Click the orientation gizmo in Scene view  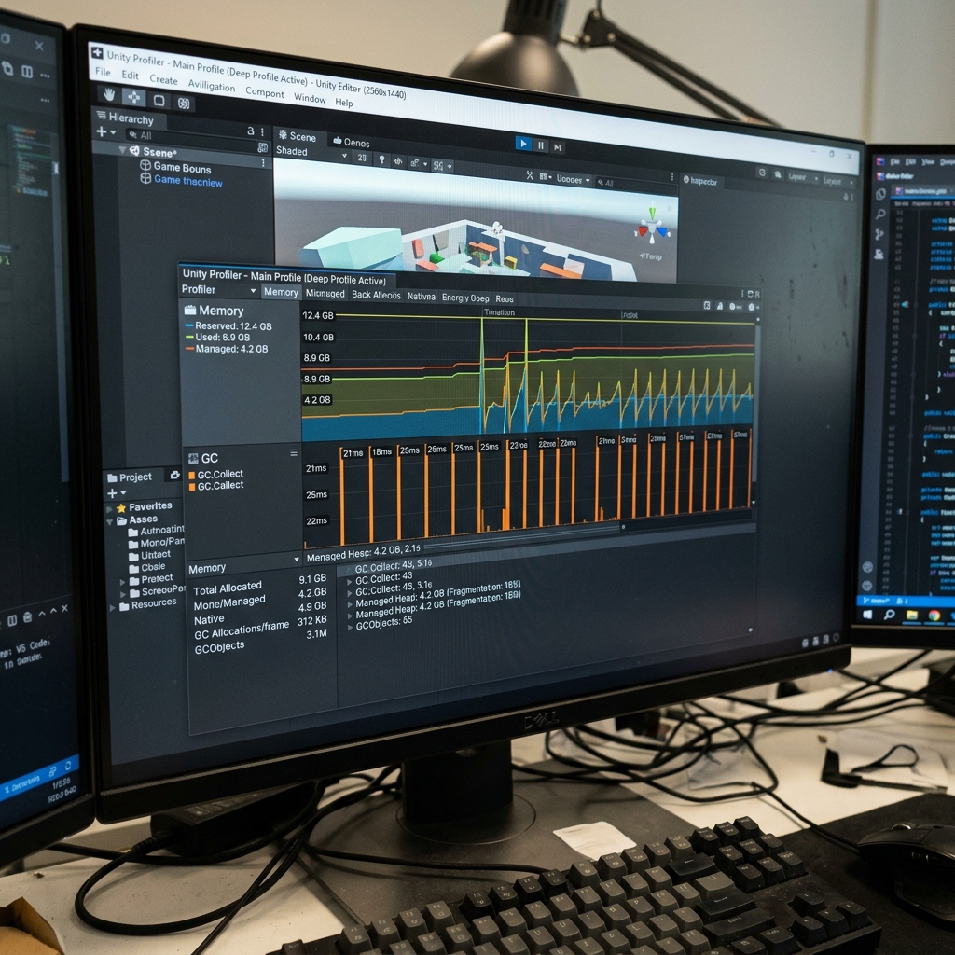tap(653, 228)
